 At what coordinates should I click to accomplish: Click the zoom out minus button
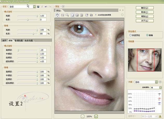82,116
